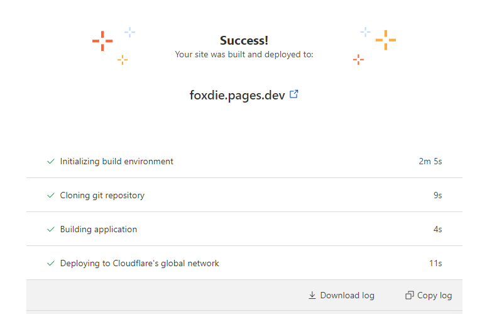The height and width of the screenshot is (314, 487).
Task: Click the Success! heading
Action: coord(244,41)
